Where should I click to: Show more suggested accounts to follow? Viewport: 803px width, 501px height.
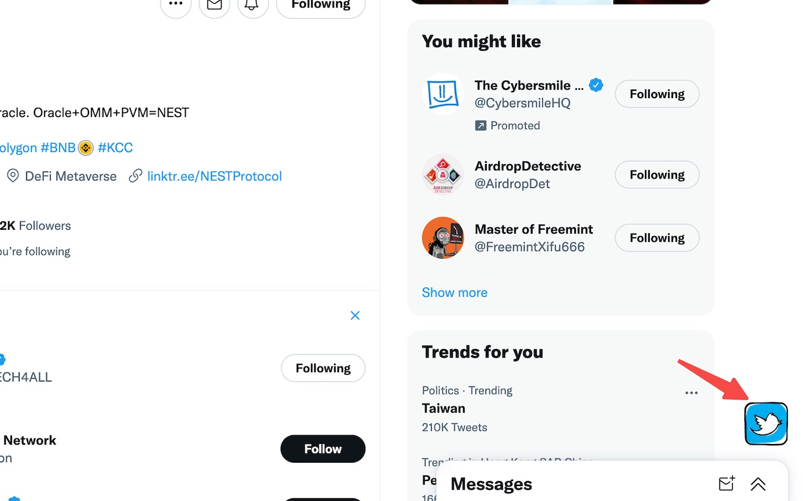coord(454,292)
